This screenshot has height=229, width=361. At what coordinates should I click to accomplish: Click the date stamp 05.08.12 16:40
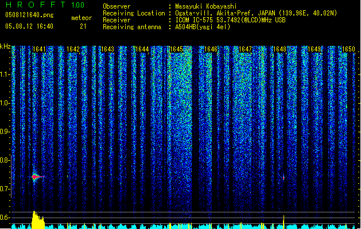(29, 26)
